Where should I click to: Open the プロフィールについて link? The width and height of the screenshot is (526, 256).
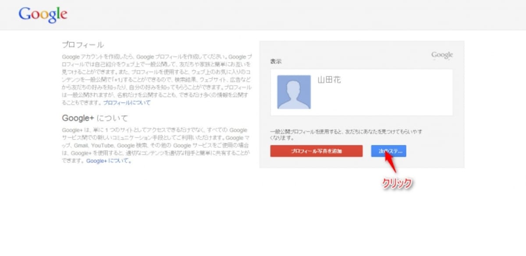[127, 103]
